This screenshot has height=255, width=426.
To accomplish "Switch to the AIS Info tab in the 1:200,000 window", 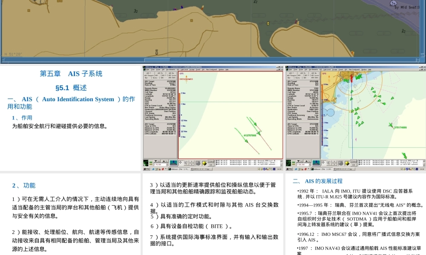I will (x=316, y=78).
